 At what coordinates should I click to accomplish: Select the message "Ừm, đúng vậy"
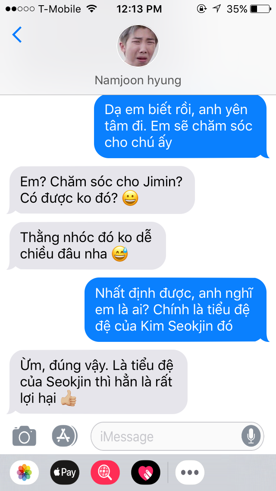click(97, 382)
